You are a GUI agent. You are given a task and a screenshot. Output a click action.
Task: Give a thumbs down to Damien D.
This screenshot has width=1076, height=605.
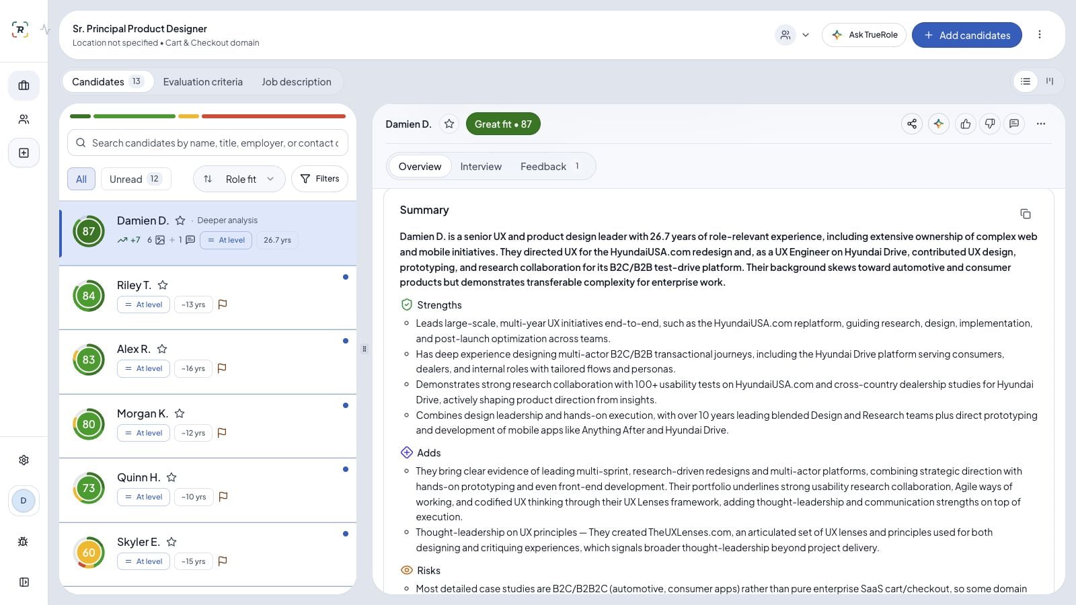(x=989, y=124)
